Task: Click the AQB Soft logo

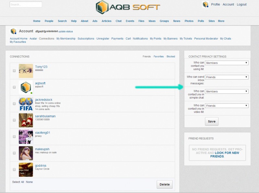Action: coord(128,7)
